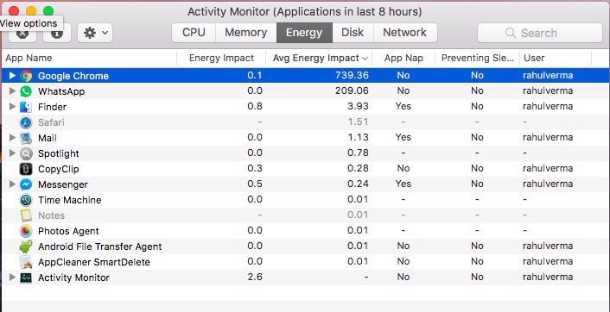Image resolution: width=610 pixels, height=312 pixels.
Task: Click the Photos Agent icon
Action: (x=26, y=231)
